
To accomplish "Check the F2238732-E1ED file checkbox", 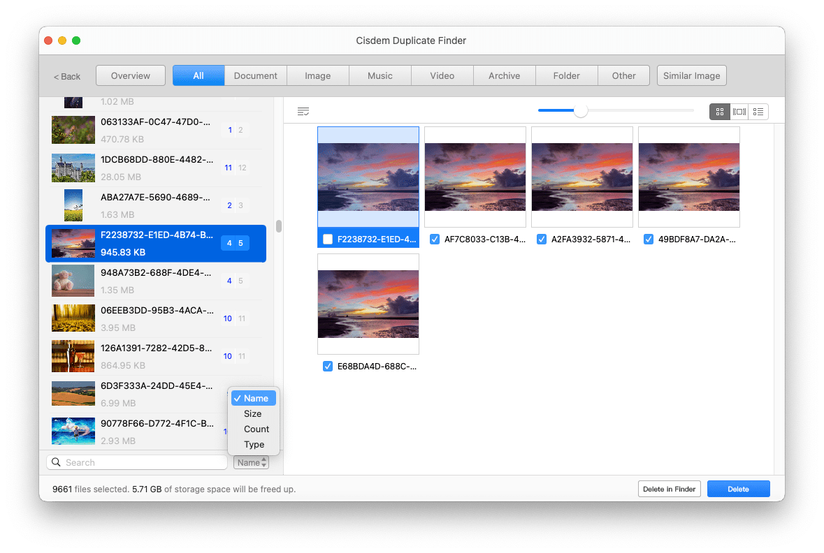I will pyautogui.click(x=328, y=239).
